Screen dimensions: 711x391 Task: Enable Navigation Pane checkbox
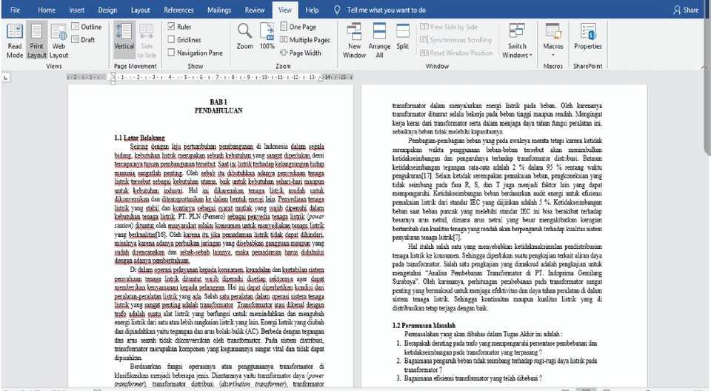(x=171, y=52)
